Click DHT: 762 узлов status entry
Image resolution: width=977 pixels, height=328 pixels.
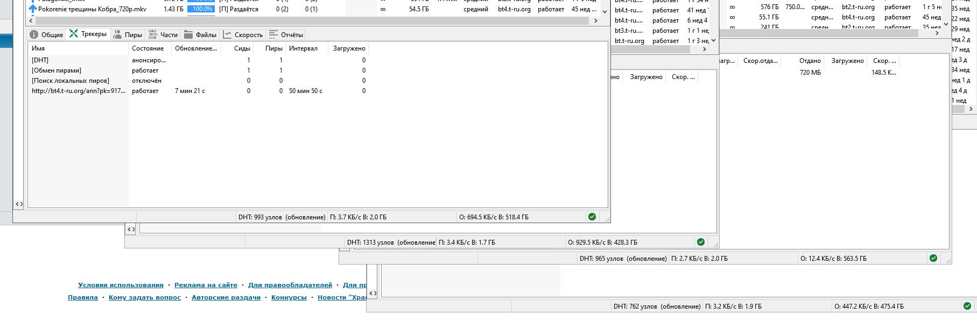point(657,306)
